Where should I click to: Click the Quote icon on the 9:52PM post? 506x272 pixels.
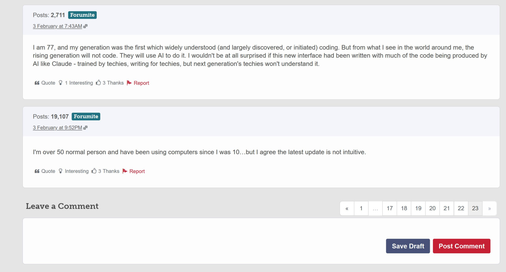point(37,171)
